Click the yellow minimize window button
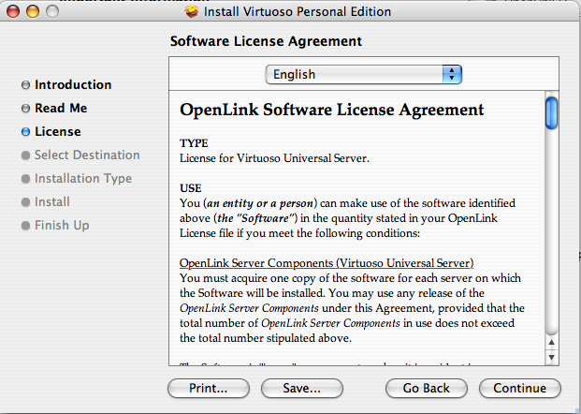The width and height of the screenshot is (581, 414). (x=33, y=11)
